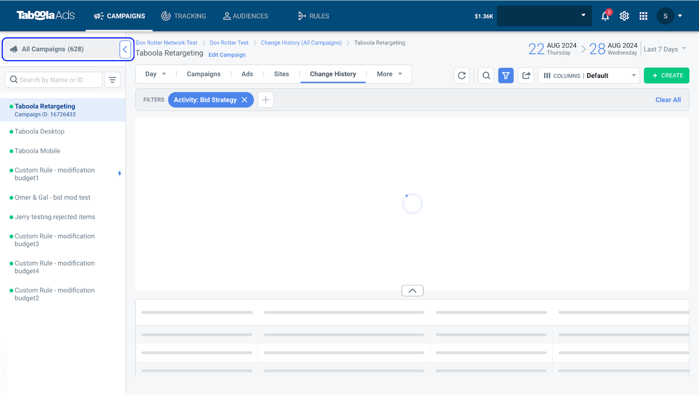699x395 pixels.
Task: Select Taboola Retargeting campaign in list
Action: [63, 110]
